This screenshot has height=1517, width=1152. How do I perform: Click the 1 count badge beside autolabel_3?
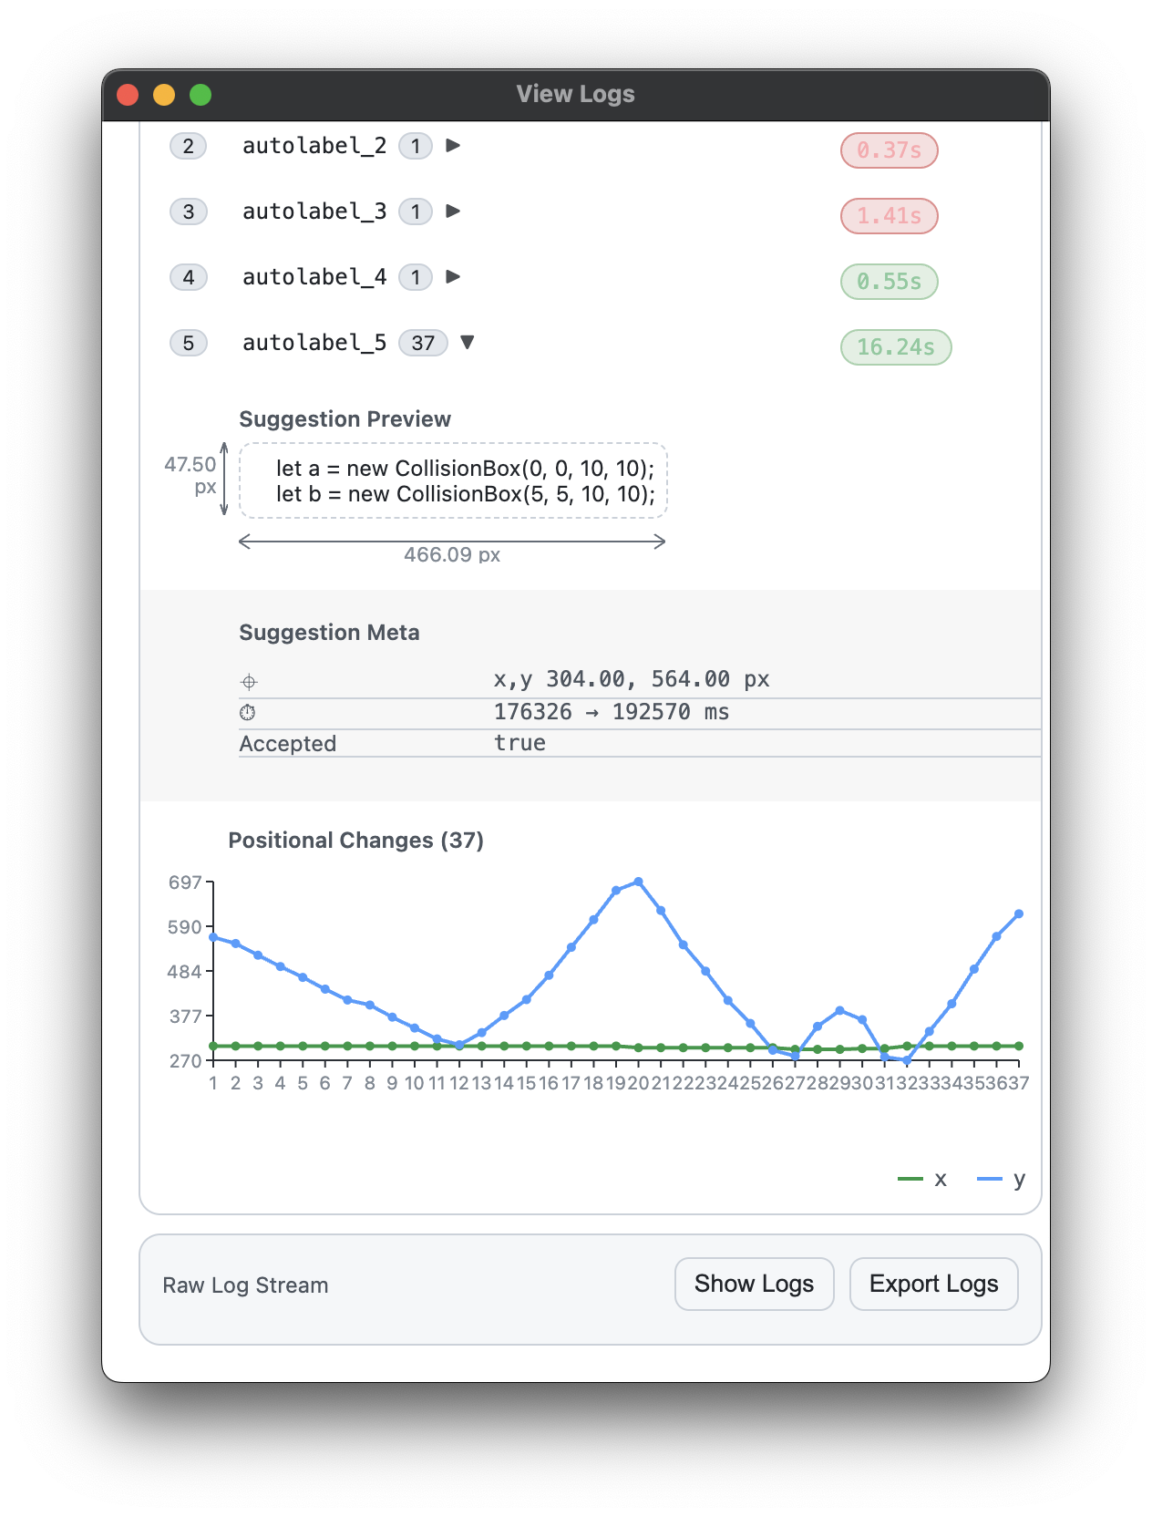416,212
